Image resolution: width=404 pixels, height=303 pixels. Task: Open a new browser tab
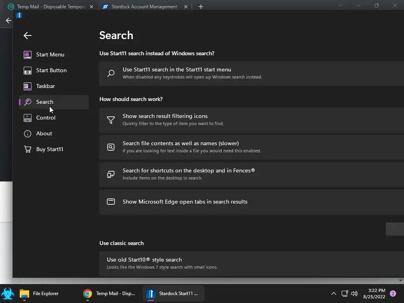click(201, 7)
